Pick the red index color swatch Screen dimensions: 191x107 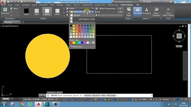click(71, 43)
